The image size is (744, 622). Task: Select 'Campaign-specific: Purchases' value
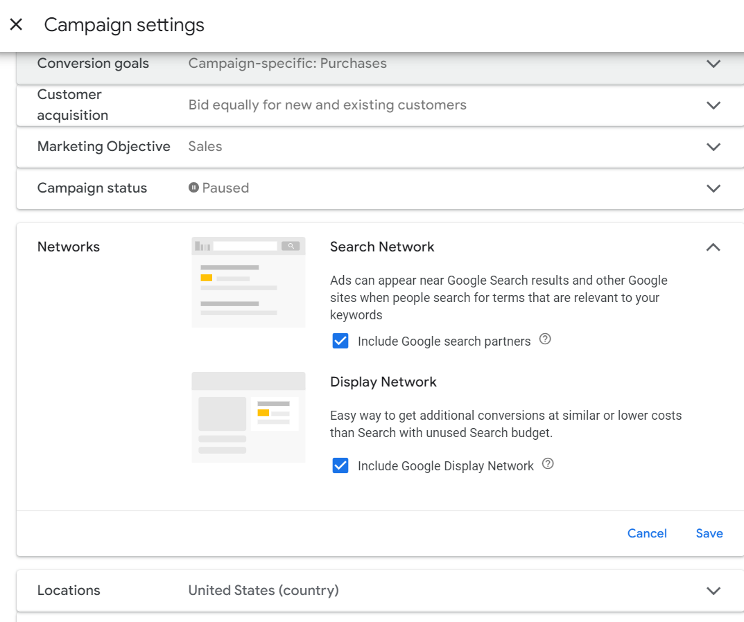(x=288, y=63)
